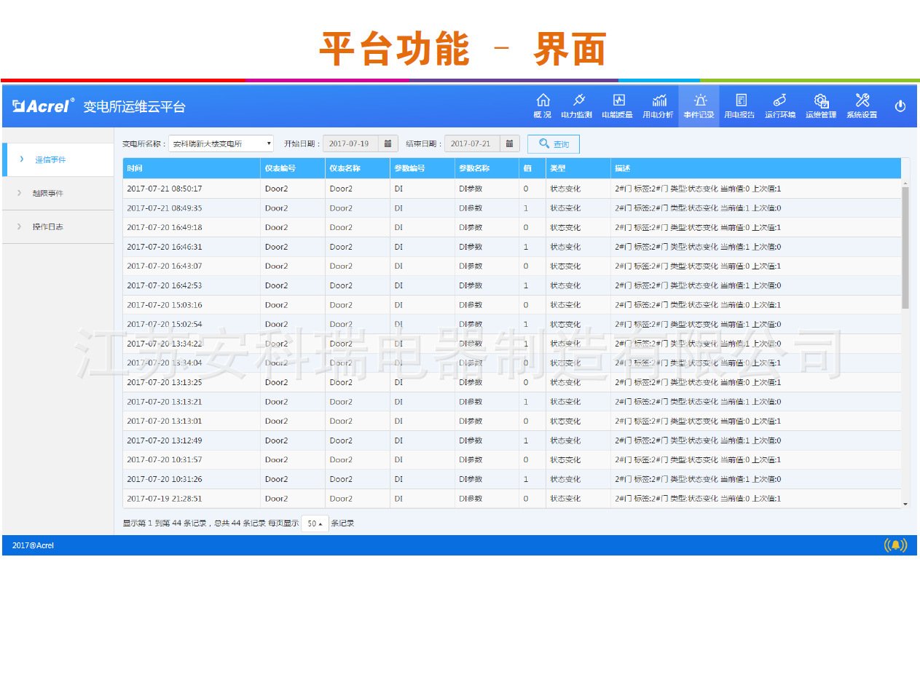Open the end date calendar icon
This screenshot has height=688, width=920.
[510, 143]
